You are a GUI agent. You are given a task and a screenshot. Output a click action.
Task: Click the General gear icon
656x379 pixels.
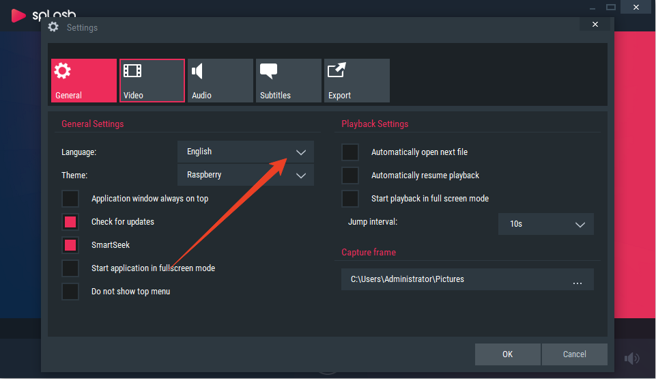coord(62,71)
